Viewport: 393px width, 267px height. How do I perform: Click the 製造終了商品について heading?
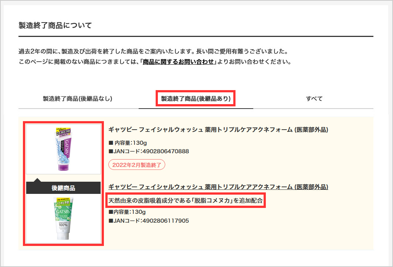point(55,25)
